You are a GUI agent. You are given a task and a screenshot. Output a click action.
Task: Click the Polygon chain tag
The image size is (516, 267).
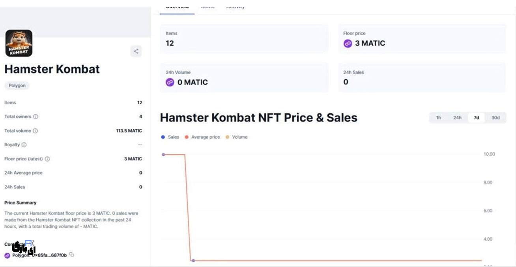click(x=17, y=86)
